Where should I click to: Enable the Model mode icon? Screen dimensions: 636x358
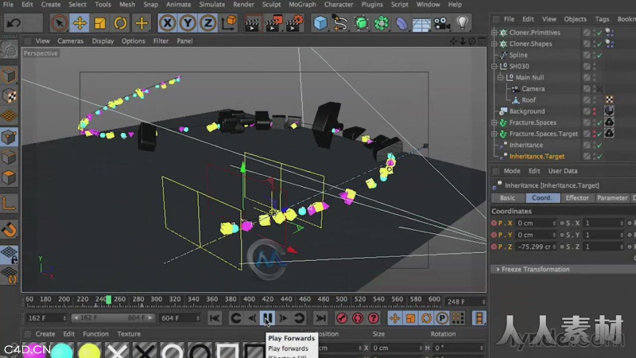point(9,76)
